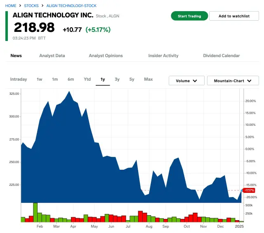The width and height of the screenshot is (264, 233).
Task: Switch to the News tab
Action: (x=16, y=55)
